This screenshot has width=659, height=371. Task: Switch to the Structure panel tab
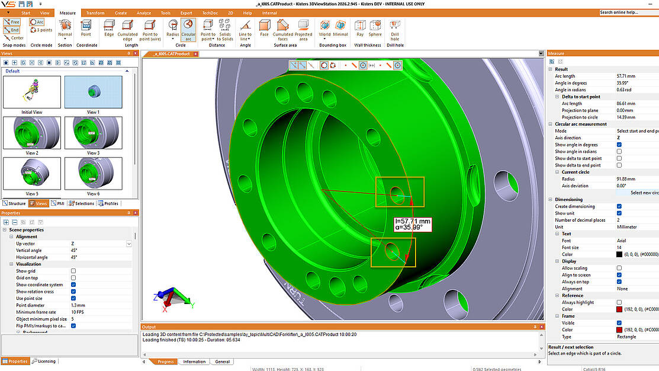[x=14, y=204]
